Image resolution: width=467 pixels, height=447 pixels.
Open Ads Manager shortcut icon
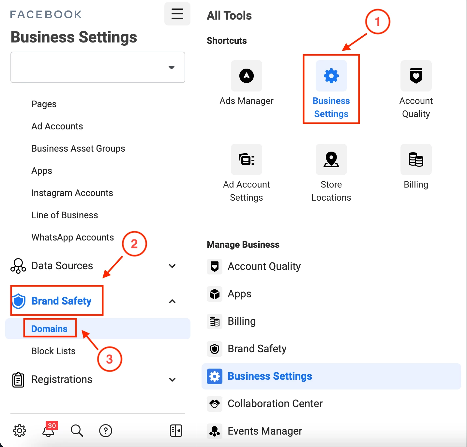(247, 76)
